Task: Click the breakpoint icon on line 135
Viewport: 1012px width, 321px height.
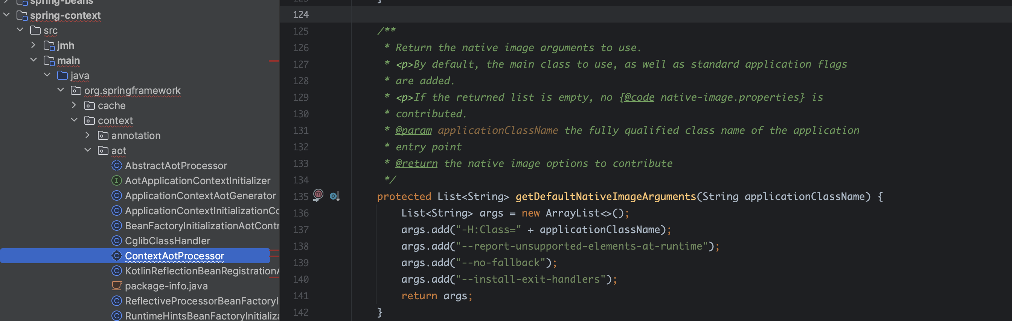Action: [318, 195]
